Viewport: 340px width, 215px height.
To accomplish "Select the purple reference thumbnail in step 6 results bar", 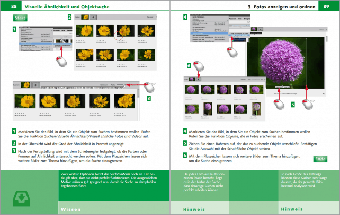I will click(x=192, y=79).
